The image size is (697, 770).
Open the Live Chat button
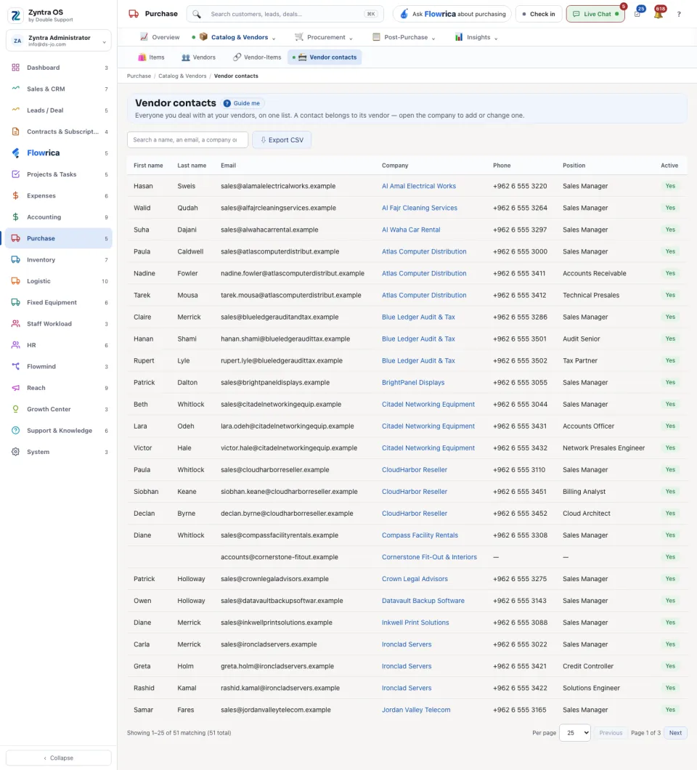point(595,14)
